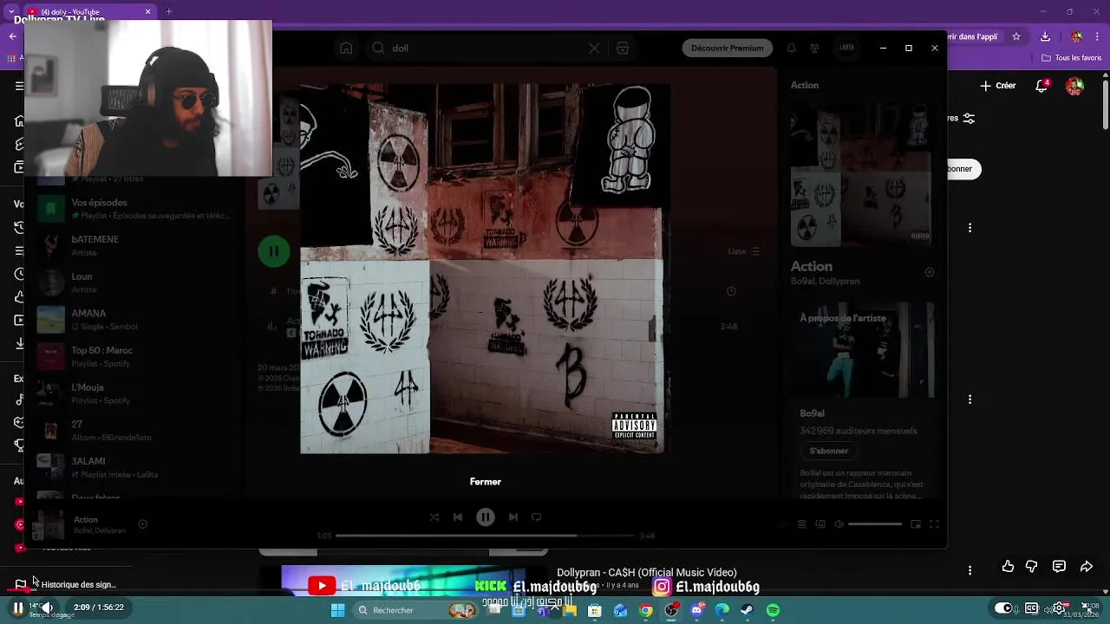Open the Liste view dropdown in Spotify

[743, 251]
